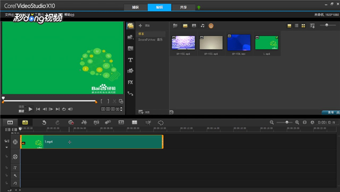340x192 pixels.
Task: Switch to storyboard view
Action: (10, 122)
